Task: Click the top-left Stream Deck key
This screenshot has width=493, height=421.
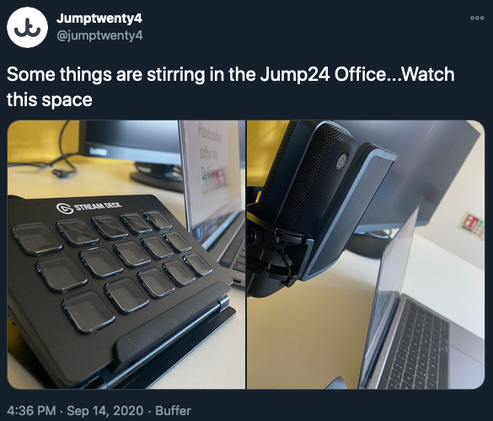Action: [x=37, y=239]
